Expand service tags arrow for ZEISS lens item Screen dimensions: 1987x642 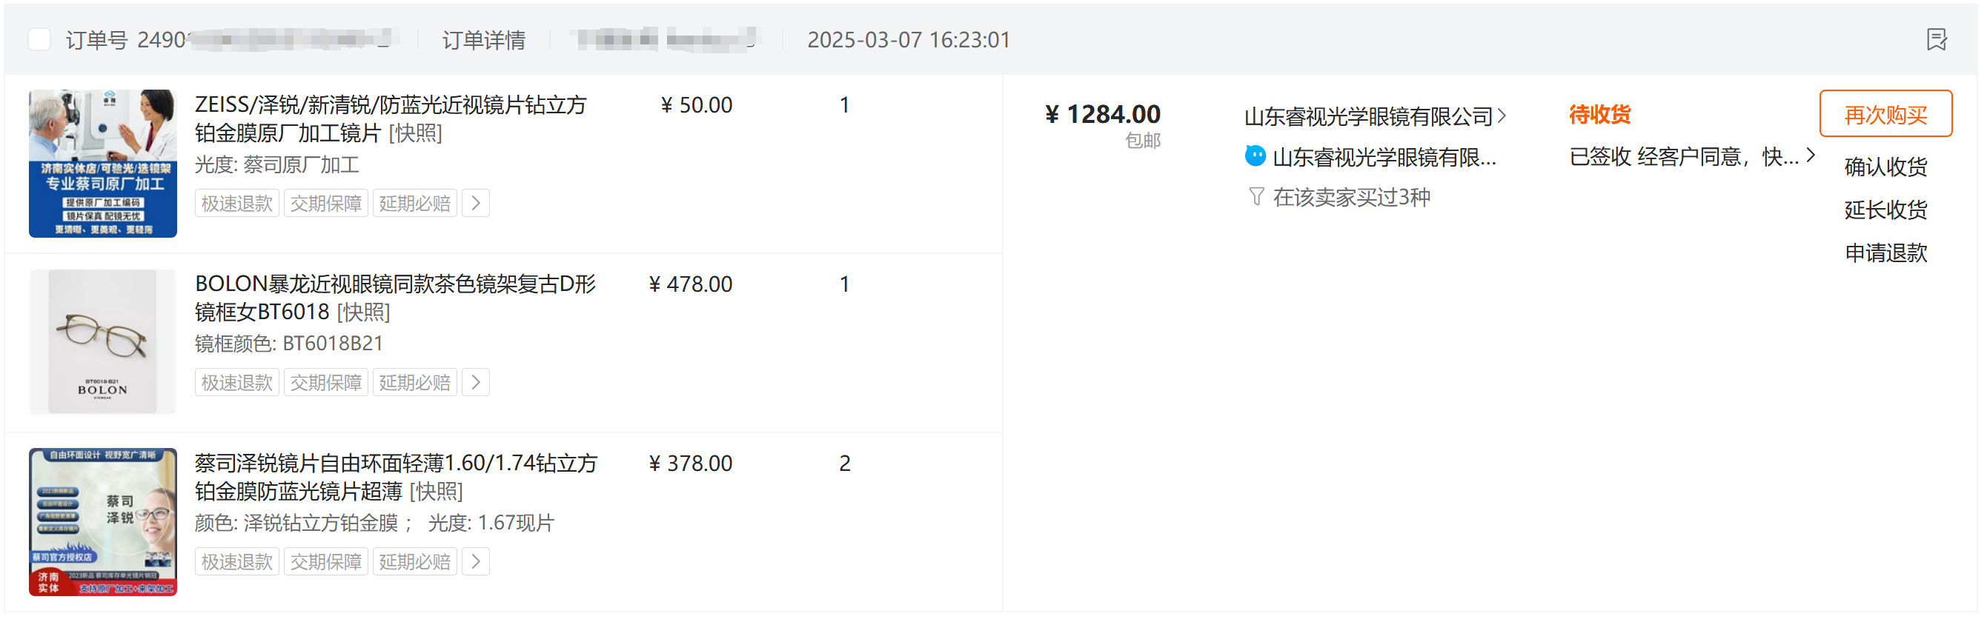click(x=475, y=204)
